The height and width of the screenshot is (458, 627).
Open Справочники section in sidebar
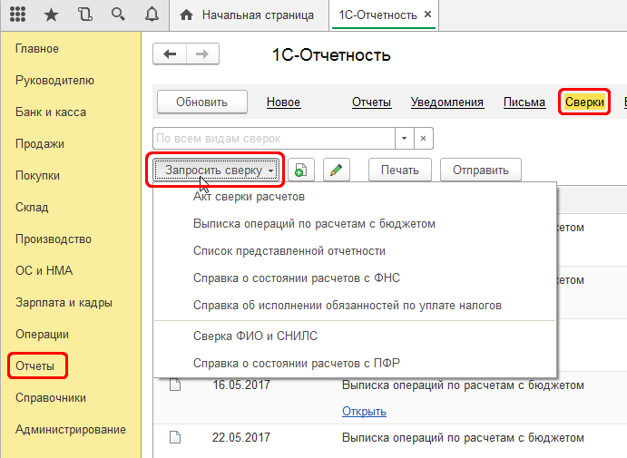[51, 398]
